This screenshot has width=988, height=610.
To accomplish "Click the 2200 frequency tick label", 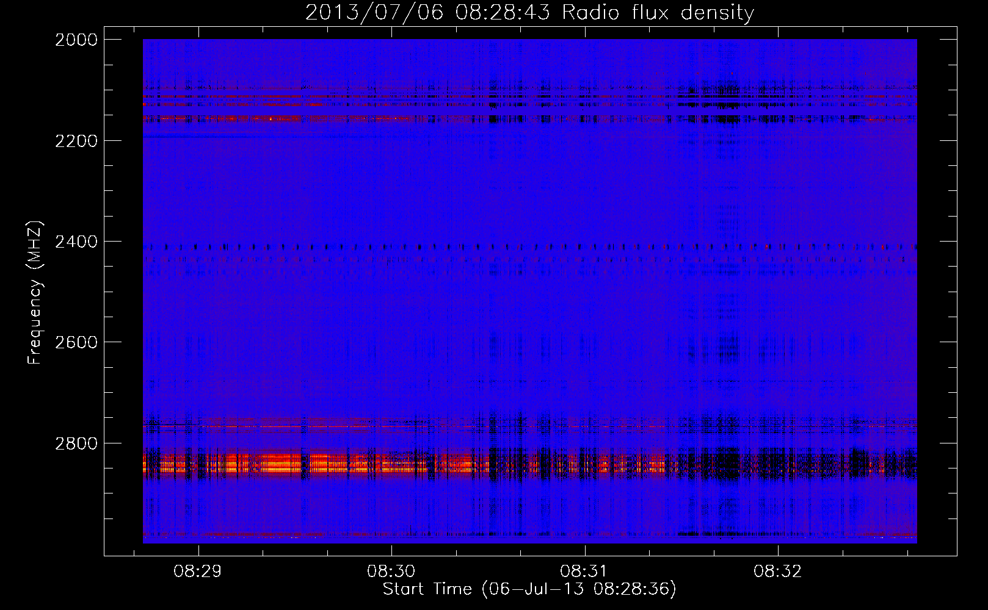I will click(x=76, y=141).
